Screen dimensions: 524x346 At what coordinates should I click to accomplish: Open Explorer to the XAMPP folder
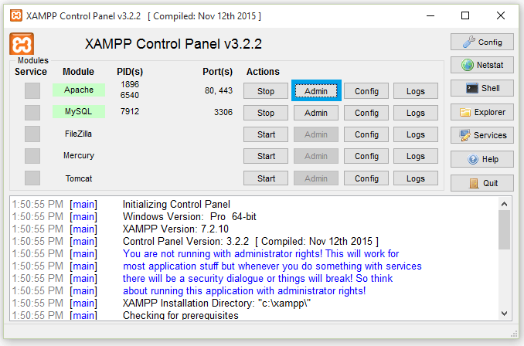(x=481, y=112)
